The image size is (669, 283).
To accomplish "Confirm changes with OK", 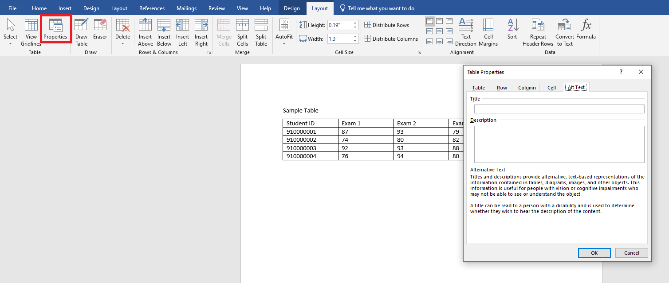I will click(x=594, y=252).
